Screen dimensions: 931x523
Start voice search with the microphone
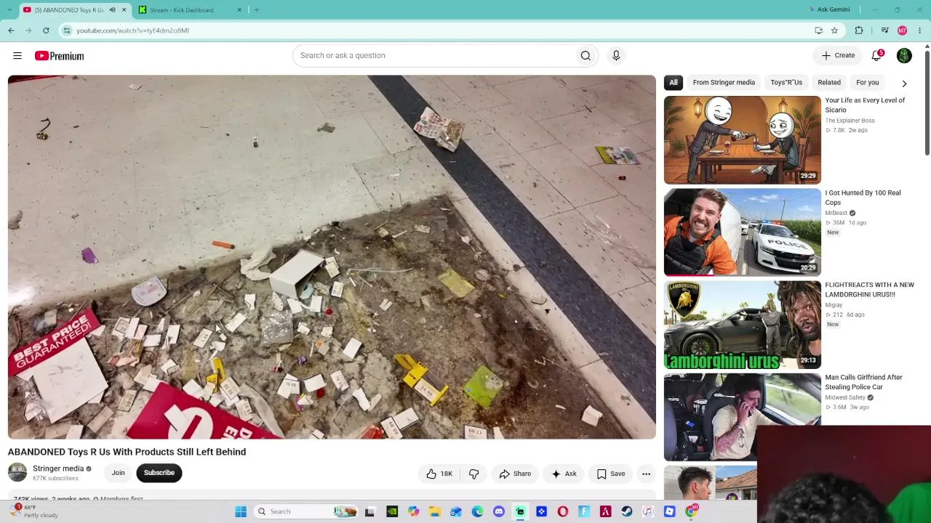(x=616, y=55)
